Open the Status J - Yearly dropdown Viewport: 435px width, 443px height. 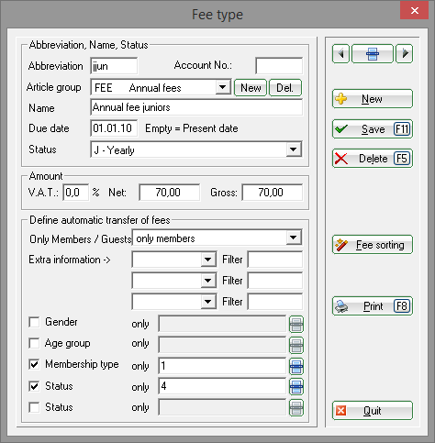click(x=294, y=150)
